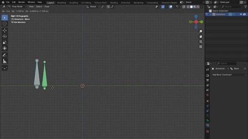
Task: Open the Window menu
Action: (x=31, y=2)
